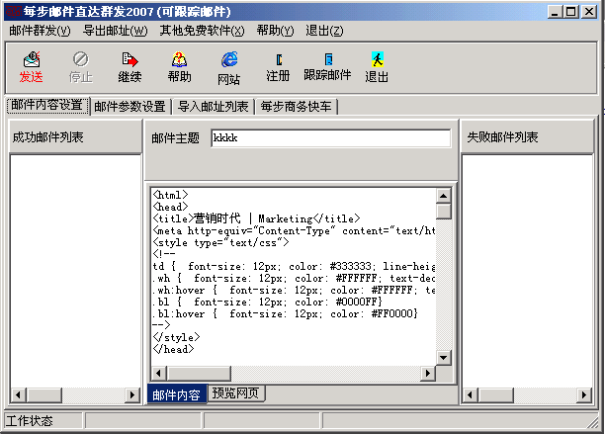The height and width of the screenshot is (434, 605).
Task: Click the 退出 exit toolbar icon
Action: coord(377,67)
